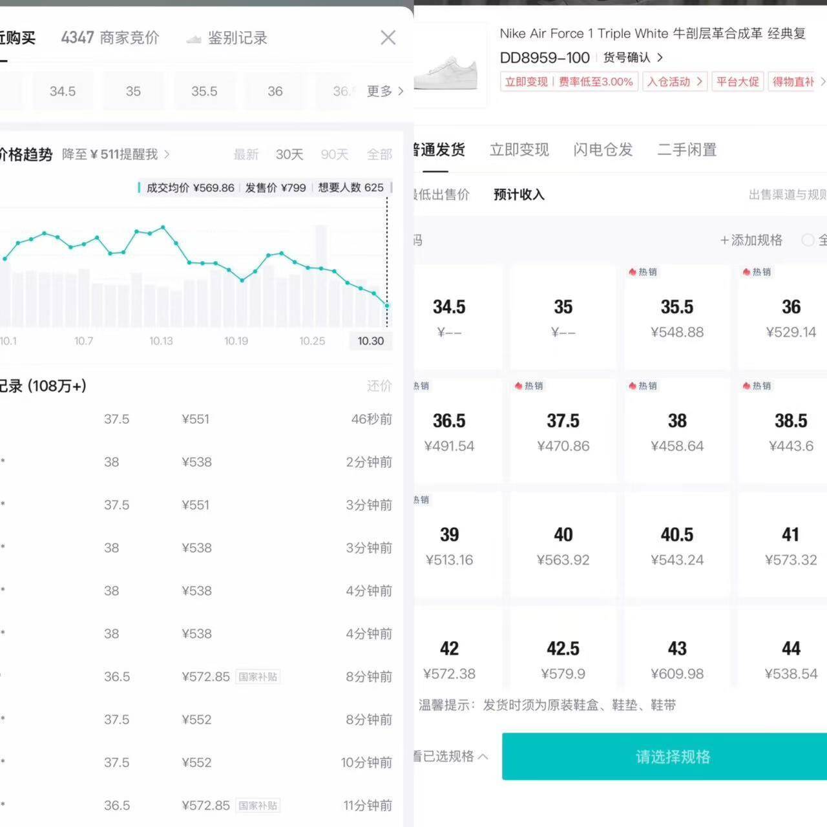Select size chip 34.5 in filter row

click(63, 91)
